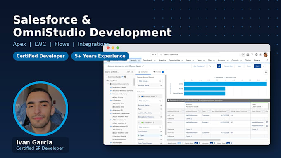Remove the Account Name group
This screenshot has width=281, height=158.
161,85
